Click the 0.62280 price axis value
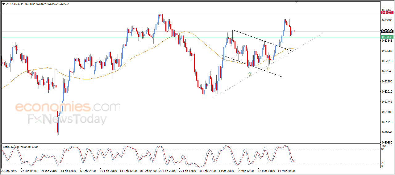This screenshot has height=175, width=395. 387,81
